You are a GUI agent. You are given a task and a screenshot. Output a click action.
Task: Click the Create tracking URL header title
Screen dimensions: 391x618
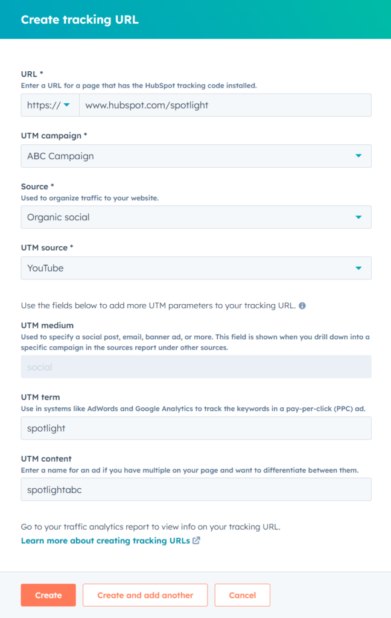tap(80, 19)
